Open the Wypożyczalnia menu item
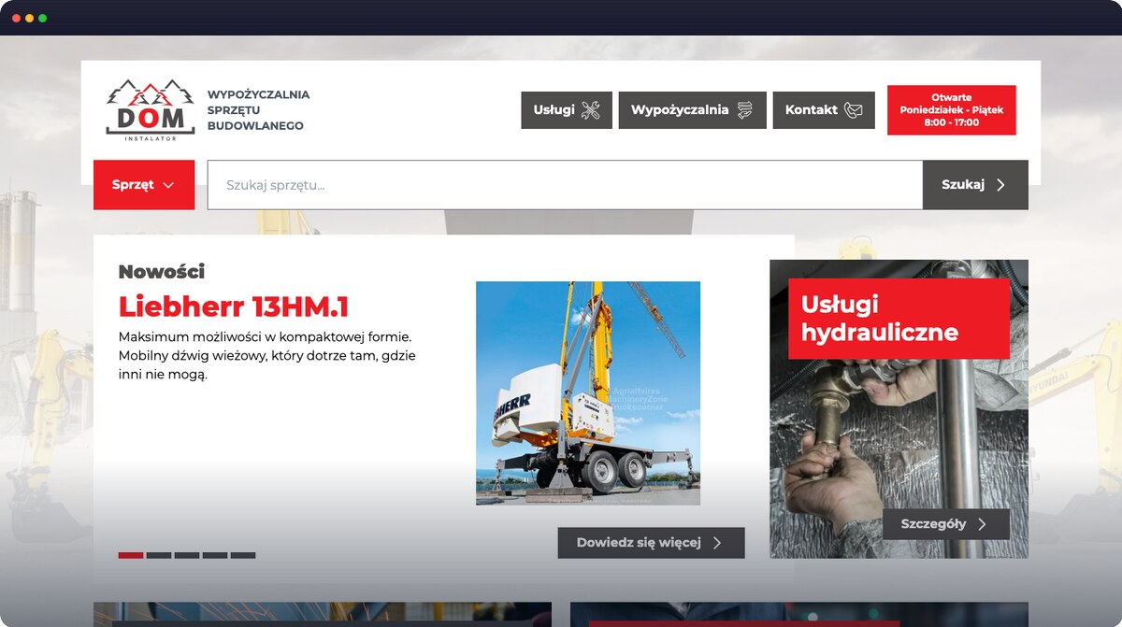 pos(693,110)
